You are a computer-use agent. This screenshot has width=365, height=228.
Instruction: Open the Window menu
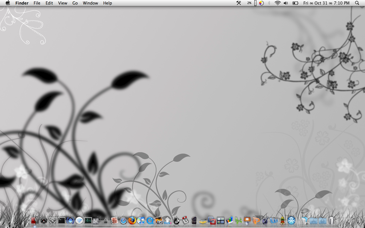tap(90, 3)
